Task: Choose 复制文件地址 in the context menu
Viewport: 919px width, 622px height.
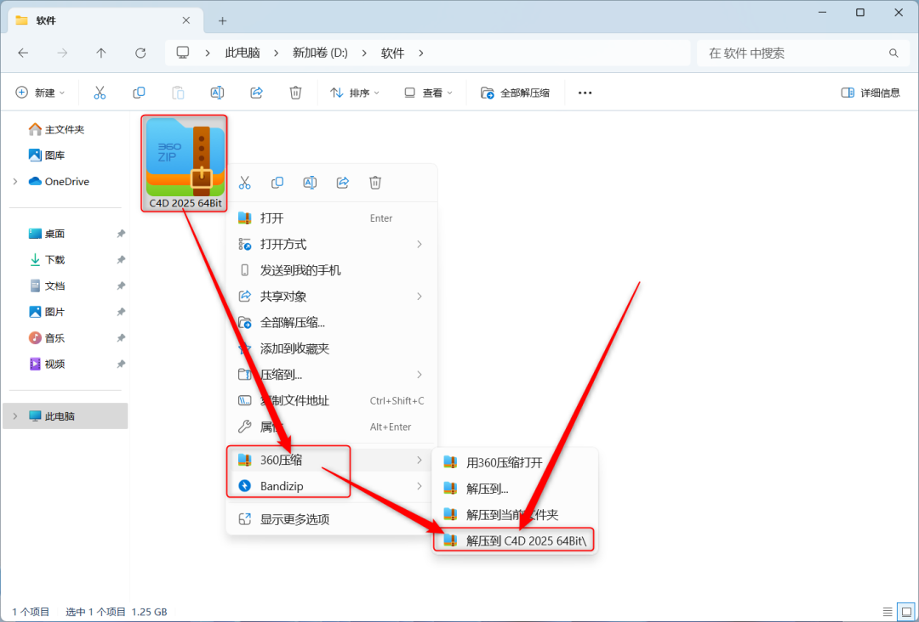Action: [x=332, y=401]
